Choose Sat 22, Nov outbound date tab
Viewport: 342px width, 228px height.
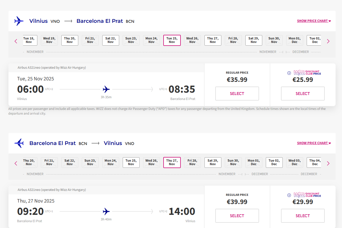(111, 40)
